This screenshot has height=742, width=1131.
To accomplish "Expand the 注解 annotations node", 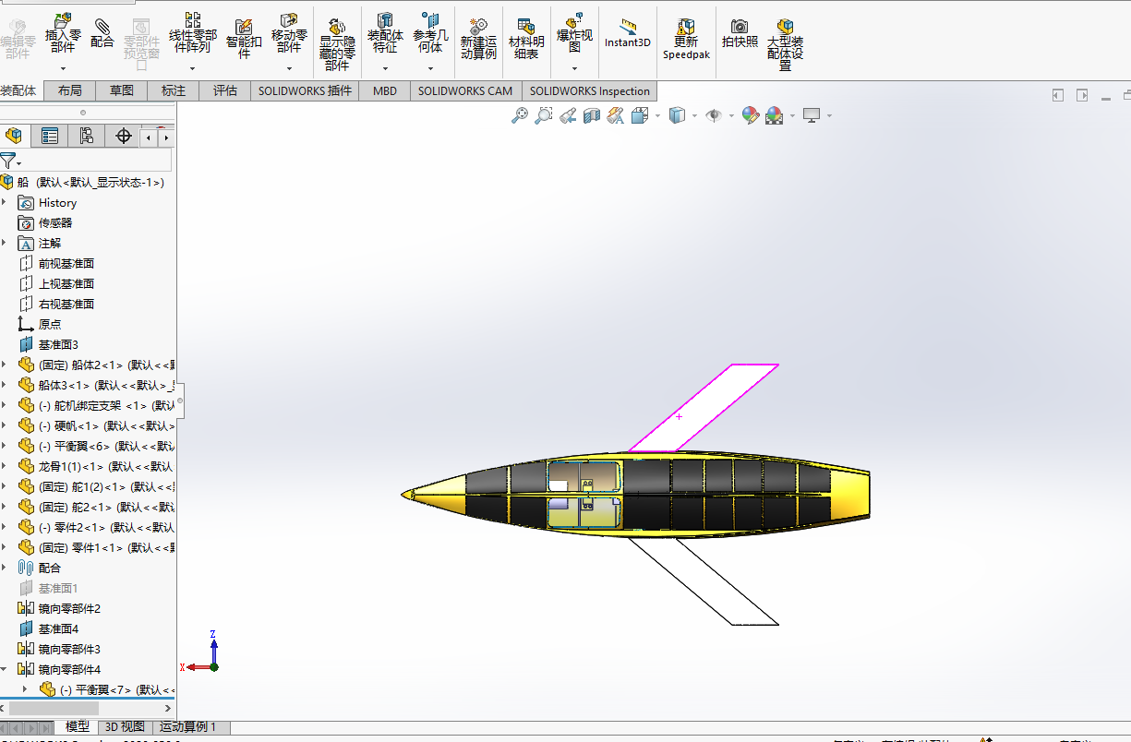I will [4, 243].
